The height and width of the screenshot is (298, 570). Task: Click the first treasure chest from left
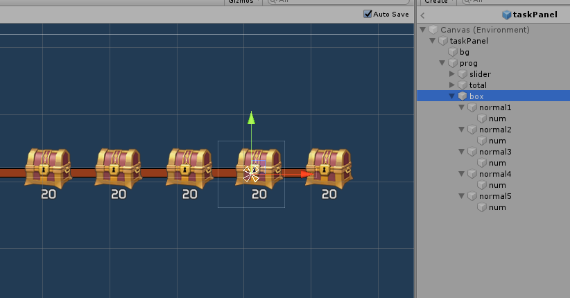click(x=48, y=168)
